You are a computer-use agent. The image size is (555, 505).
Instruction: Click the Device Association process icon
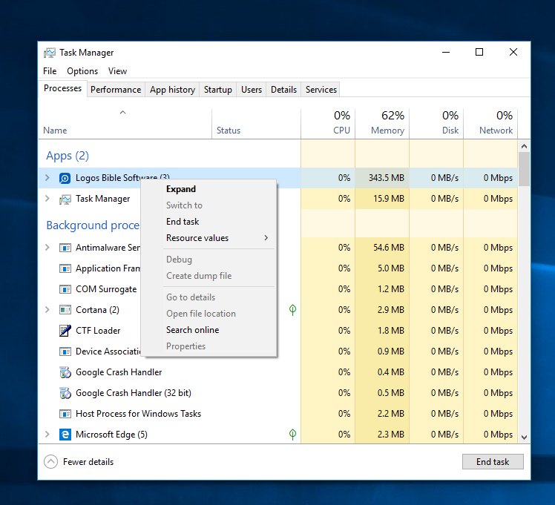(65, 352)
